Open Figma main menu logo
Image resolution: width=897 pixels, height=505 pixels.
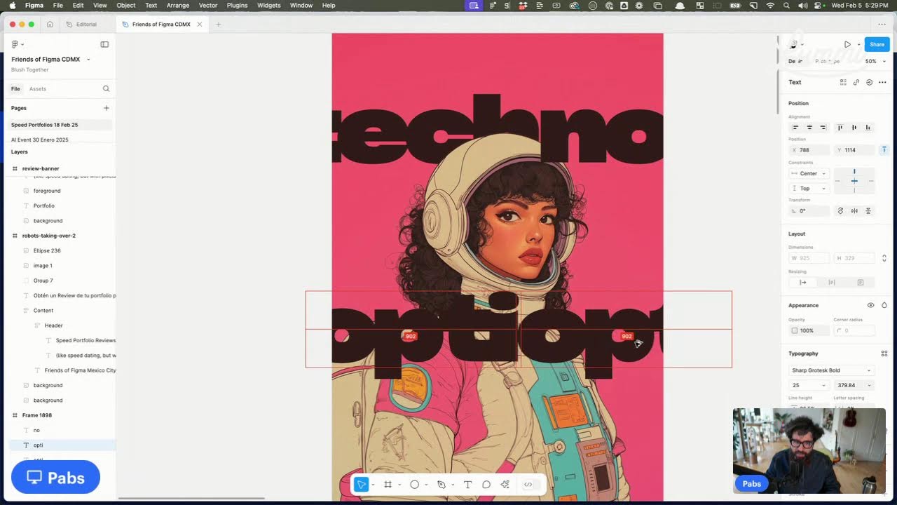click(x=15, y=44)
